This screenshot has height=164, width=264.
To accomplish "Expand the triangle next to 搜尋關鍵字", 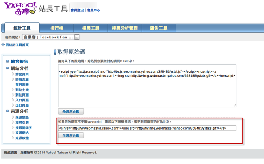I will [x=13, y=127].
